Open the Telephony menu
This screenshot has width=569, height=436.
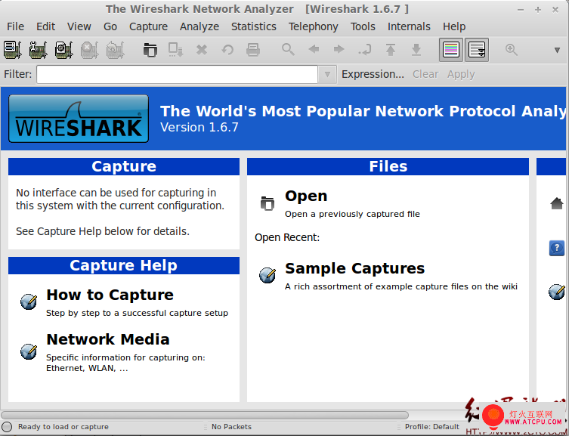point(314,26)
